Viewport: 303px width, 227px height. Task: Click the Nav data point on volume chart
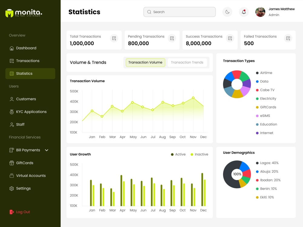point(193,98)
